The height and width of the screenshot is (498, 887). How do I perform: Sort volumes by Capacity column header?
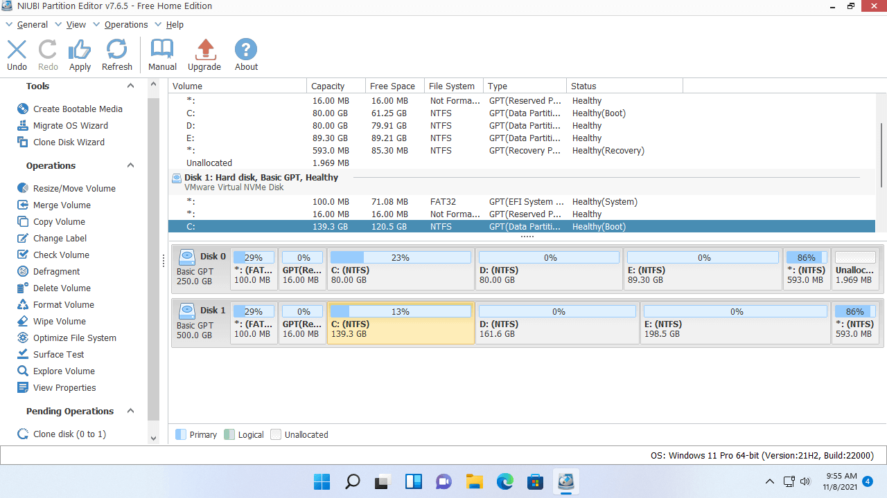[x=328, y=86]
